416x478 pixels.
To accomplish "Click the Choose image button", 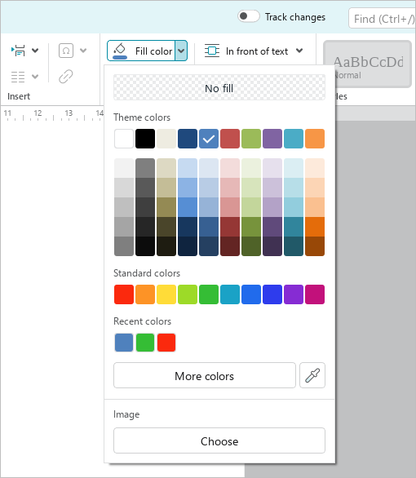I will (219, 440).
